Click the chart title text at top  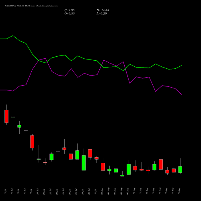pyautogui.click(x=31, y=6)
